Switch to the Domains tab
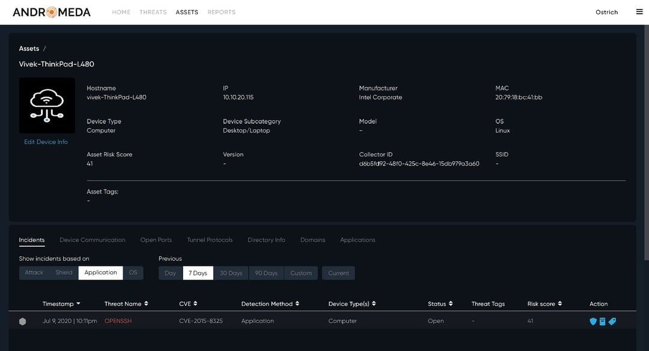Viewport: 649px width, 351px height. 312,239
